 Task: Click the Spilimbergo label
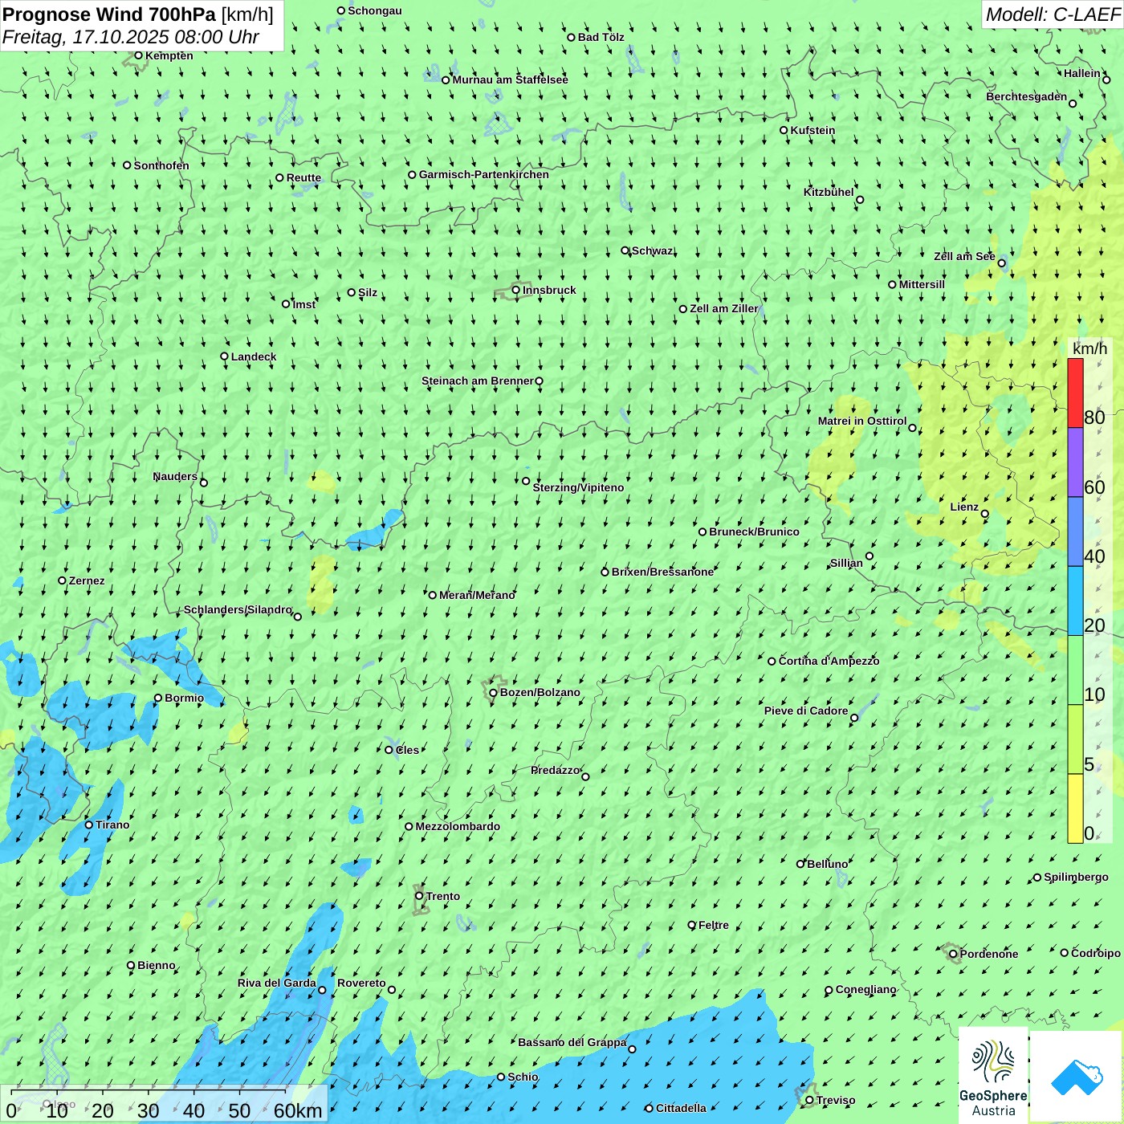coord(1076,877)
